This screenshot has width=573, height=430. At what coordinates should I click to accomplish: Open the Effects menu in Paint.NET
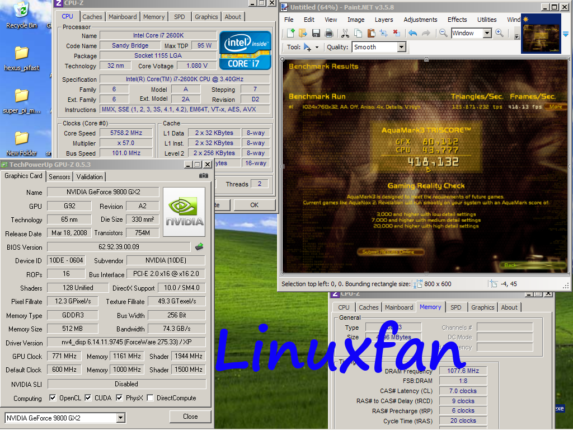click(457, 20)
